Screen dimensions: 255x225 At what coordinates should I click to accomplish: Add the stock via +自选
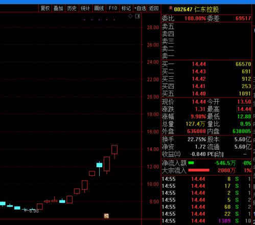(140, 8)
